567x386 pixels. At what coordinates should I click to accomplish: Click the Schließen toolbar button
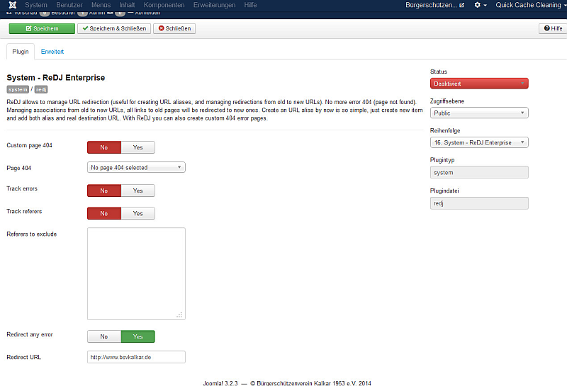pyautogui.click(x=174, y=28)
